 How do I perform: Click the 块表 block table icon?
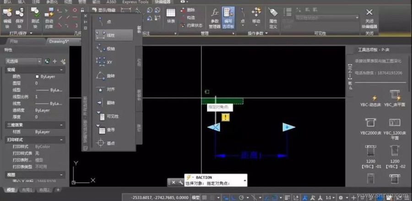click(171, 15)
